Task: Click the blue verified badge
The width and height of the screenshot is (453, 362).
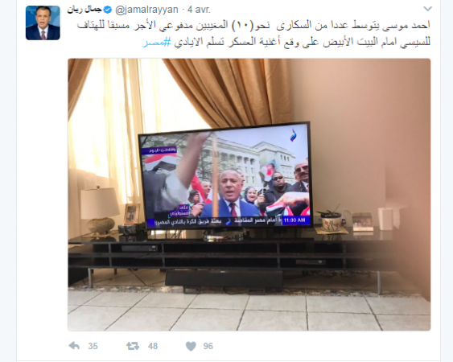Action: coord(108,10)
